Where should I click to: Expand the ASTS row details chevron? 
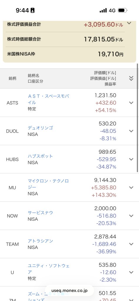click(x=131, y=103)
